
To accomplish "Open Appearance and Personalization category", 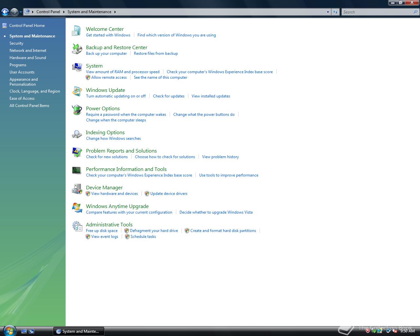I will (24, 82).
